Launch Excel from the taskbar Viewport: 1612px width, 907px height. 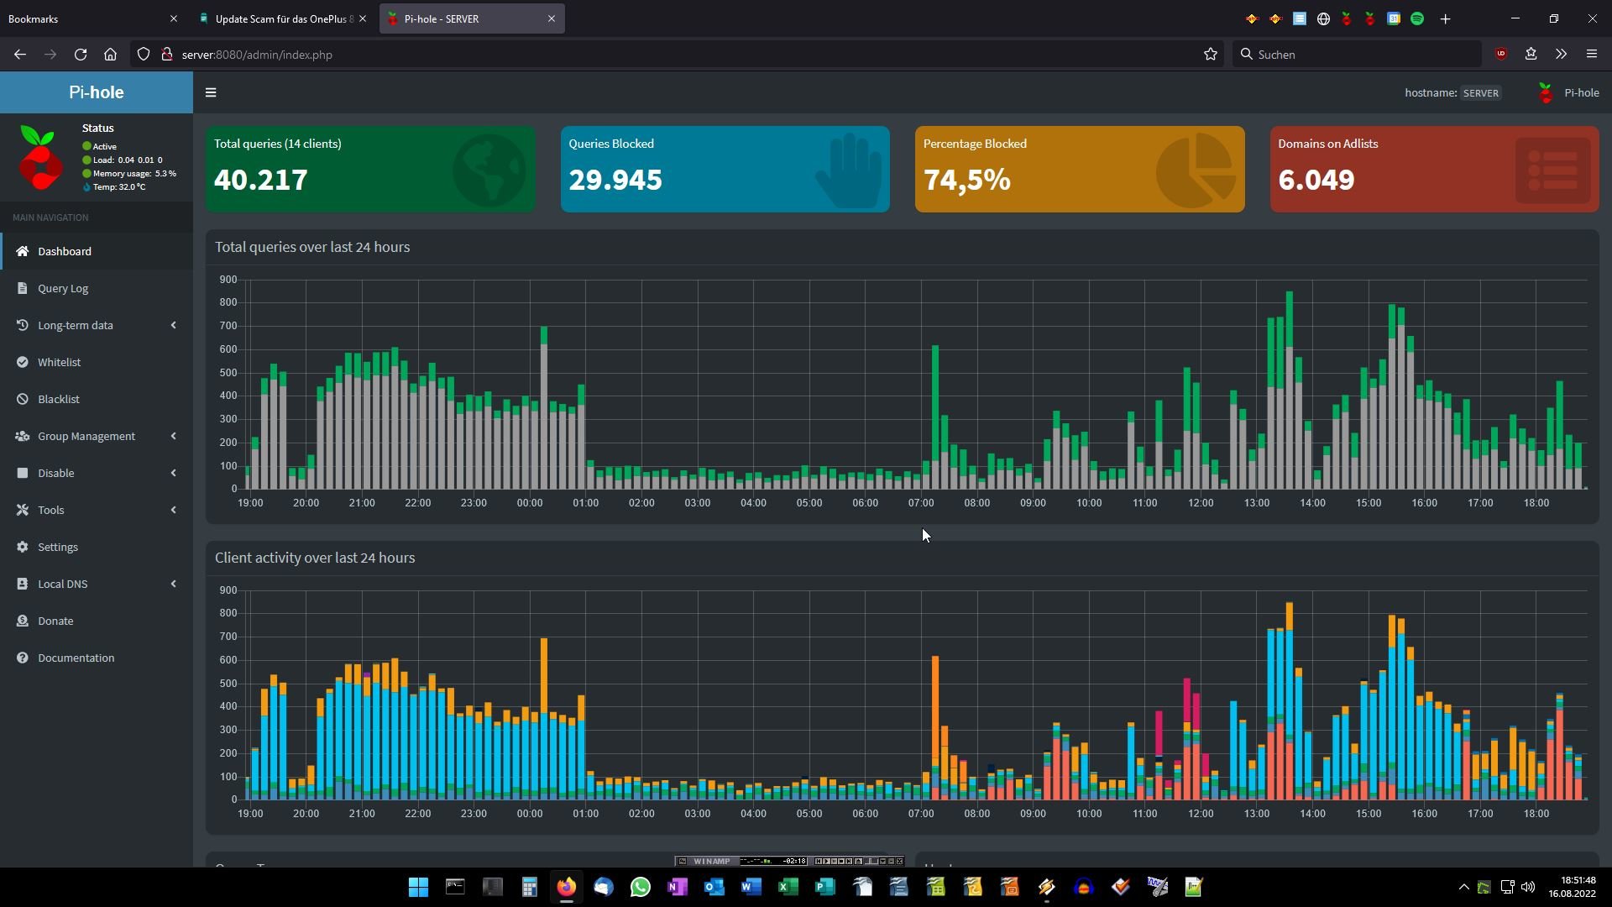pos(788,887)
